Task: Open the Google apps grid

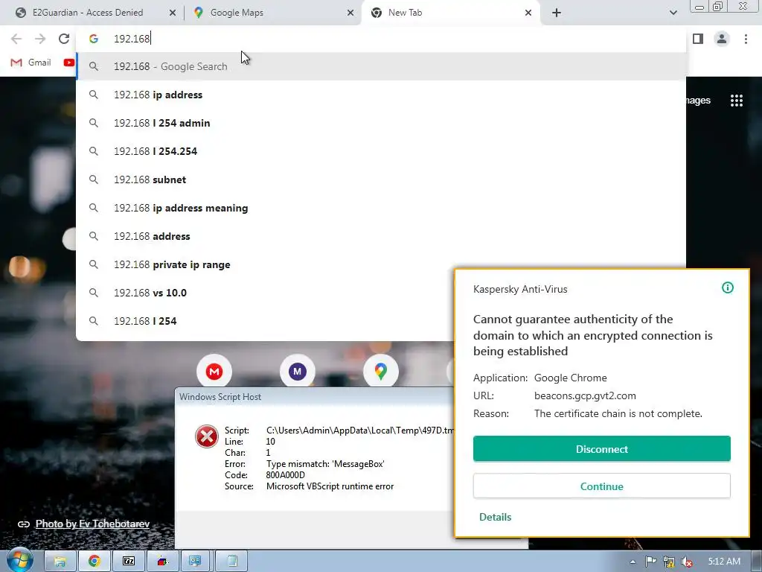Action: point(736,101)
